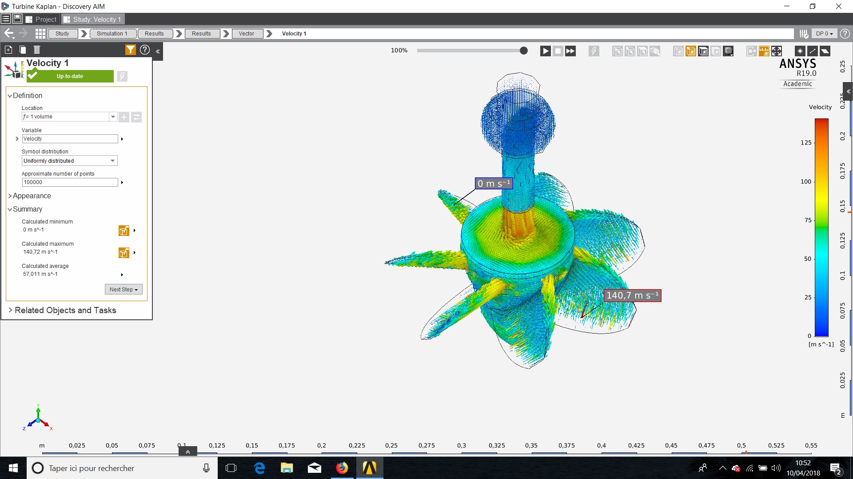The image size is (853, 479).
Task: Click the Vector breadcrumb button
Action: [246, 34]
